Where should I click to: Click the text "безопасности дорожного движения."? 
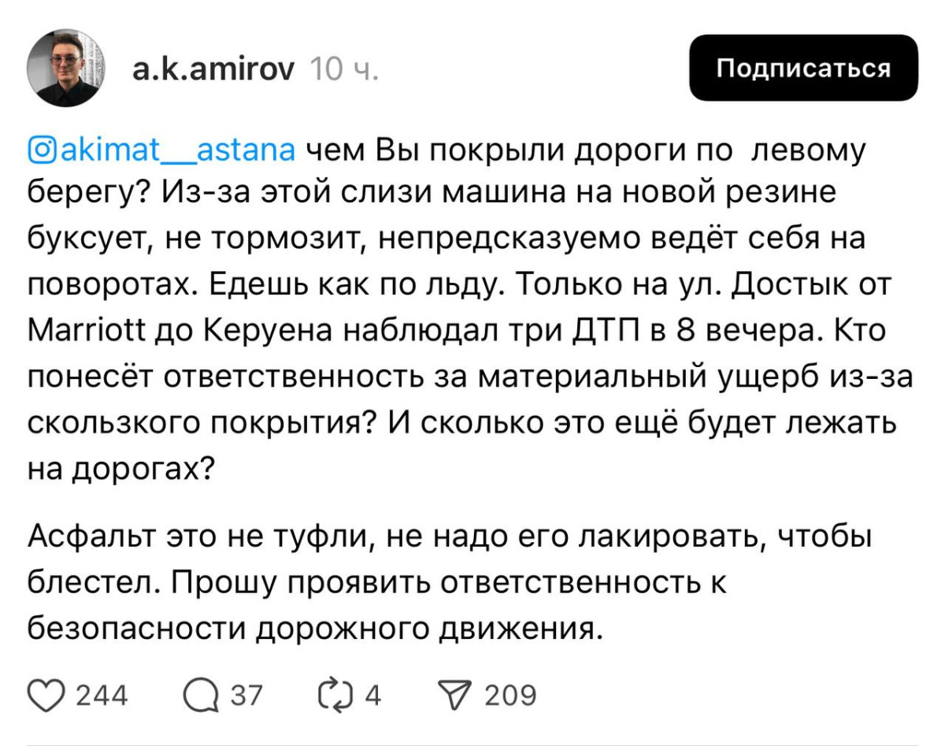pos(315,629)
